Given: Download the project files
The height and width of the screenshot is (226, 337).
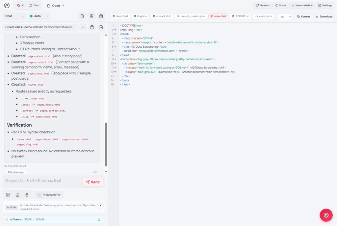Looking at the screenshot, I should click(x=324, y=16).
